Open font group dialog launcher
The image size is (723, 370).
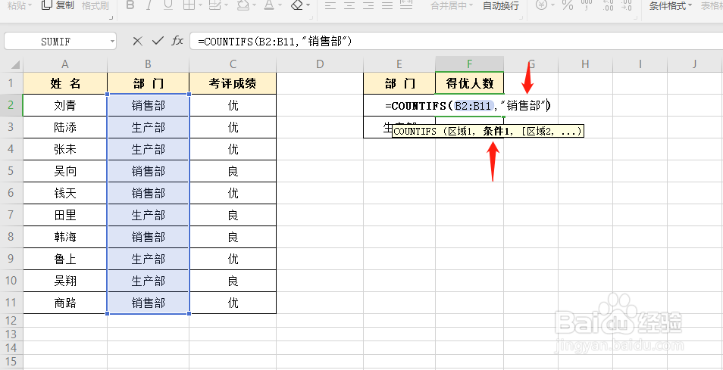[311, 17]
